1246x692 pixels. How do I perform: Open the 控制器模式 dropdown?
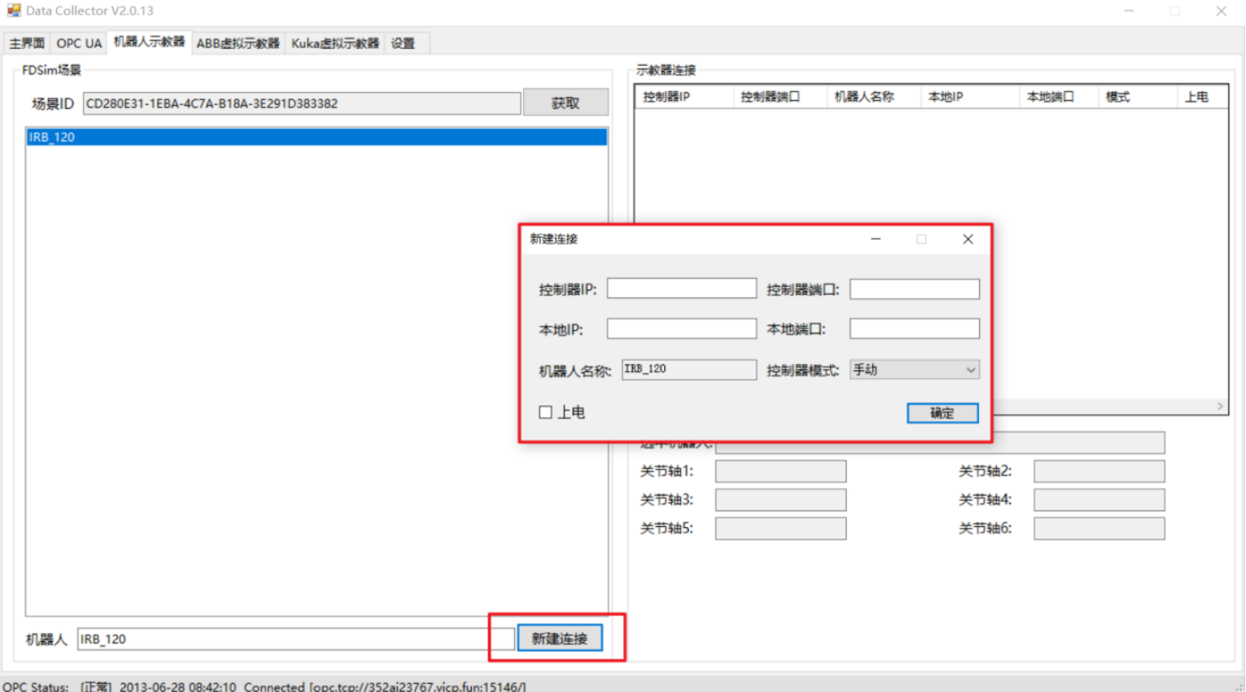[914, 370]
